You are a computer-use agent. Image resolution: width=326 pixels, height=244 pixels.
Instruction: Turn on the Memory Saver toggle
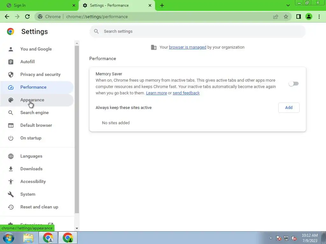293,84
